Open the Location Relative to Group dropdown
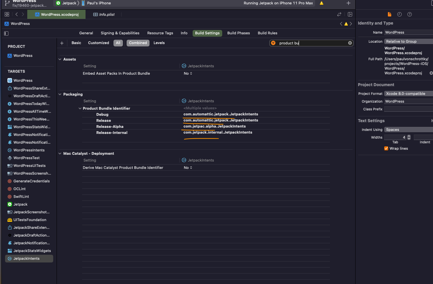This screenshot has height=284, width=433. point(408,41)
